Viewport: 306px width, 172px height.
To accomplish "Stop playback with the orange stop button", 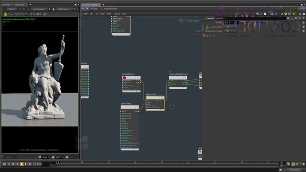I will coord(22,164).
